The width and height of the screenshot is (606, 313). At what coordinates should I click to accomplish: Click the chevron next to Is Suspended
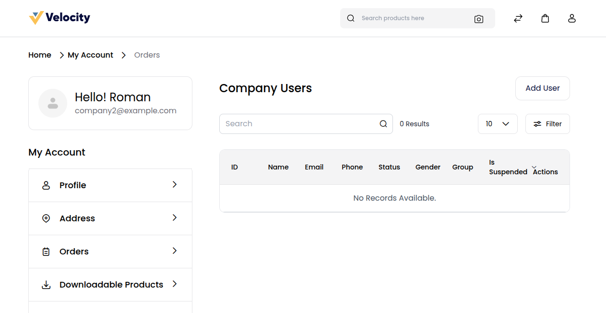click(x=534, y=167)
